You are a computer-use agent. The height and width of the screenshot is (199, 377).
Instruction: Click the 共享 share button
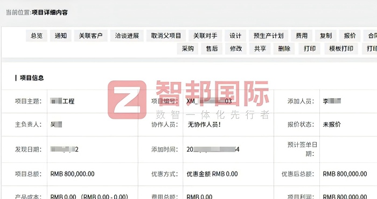tap(260, 49)
